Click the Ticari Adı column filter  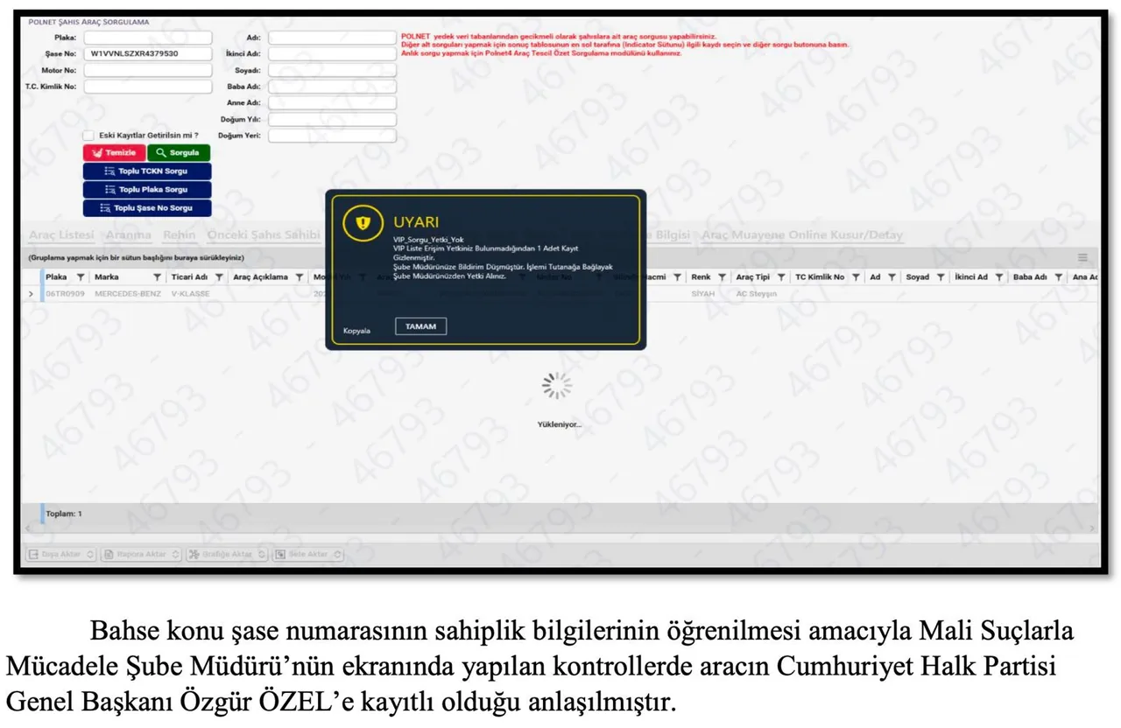(x=218, y=276)
